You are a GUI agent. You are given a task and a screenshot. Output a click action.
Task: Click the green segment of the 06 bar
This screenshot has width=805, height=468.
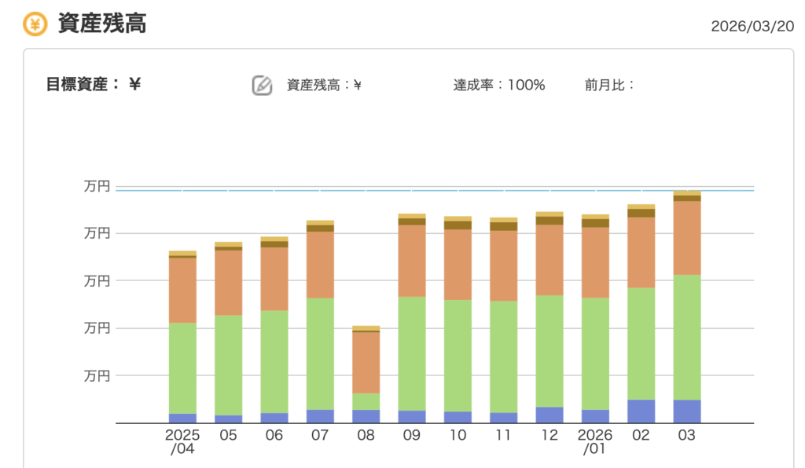(x=274, y=361)
